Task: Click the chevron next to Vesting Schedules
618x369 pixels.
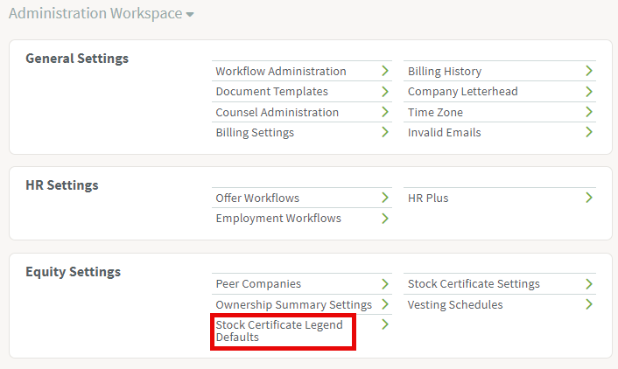Action: pos(589,304)
